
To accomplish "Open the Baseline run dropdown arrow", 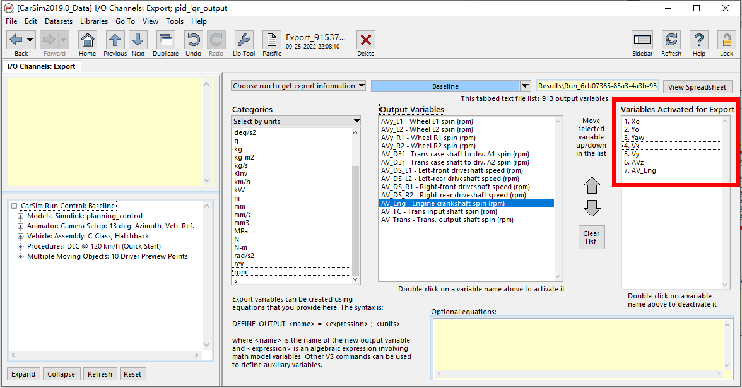I will click(525, 86).
